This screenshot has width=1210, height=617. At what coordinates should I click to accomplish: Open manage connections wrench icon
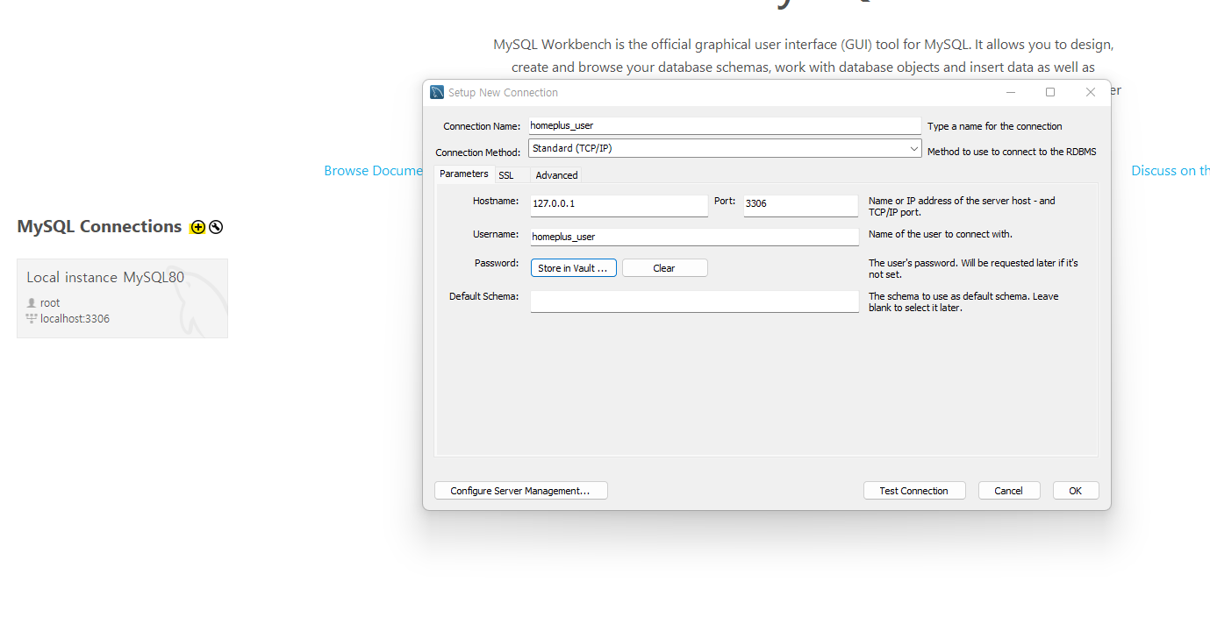[216, 227]
